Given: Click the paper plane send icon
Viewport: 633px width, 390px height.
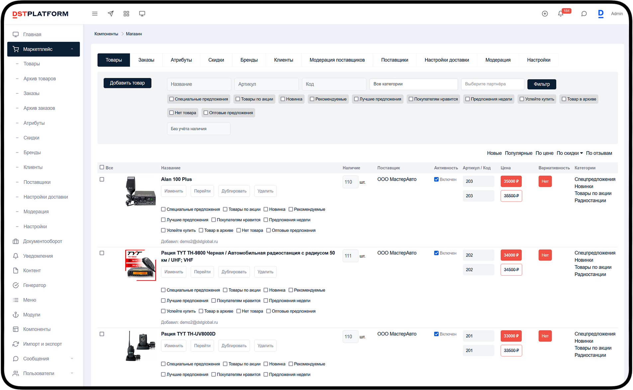Looking at the screenshot, I should click(111, 14).
